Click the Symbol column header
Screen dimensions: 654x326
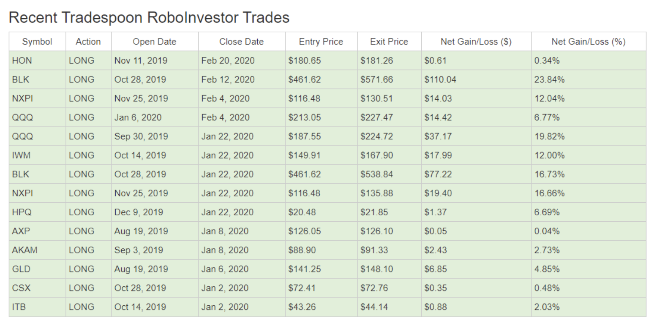coord(37,42)
